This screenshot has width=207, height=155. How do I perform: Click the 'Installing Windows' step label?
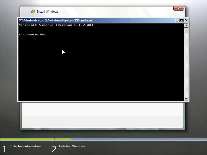72,146
